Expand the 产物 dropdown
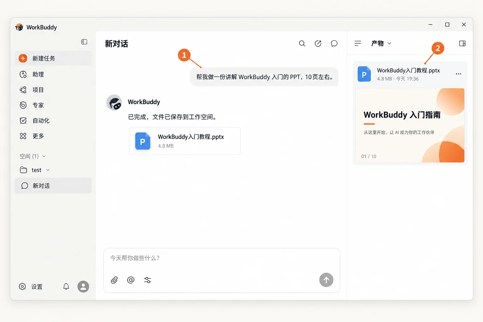483x322 pixels. [381, 43]
